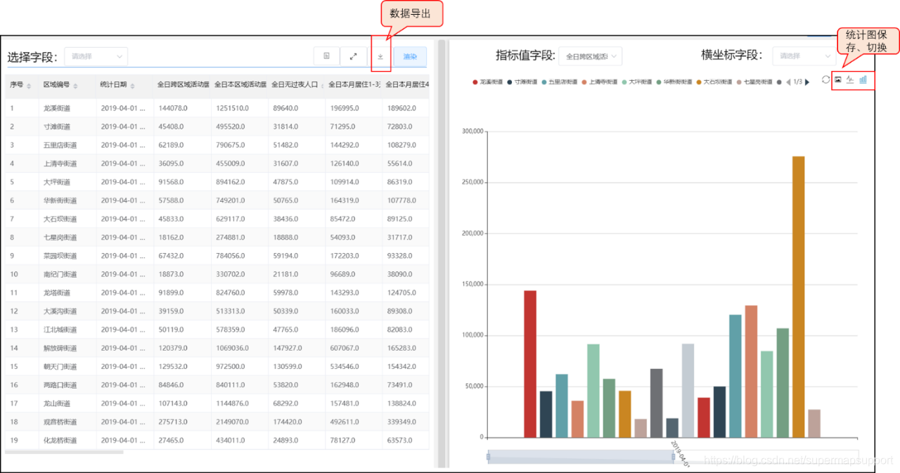Toggle 华新街街道 series in legend
The image size is (900, 473).
point(674,82)
